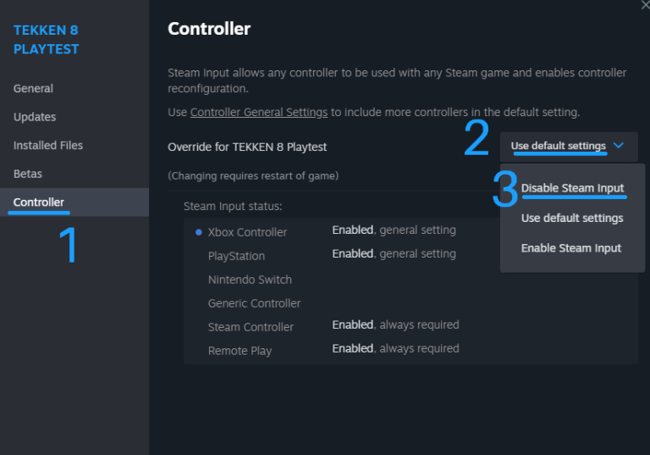Choose Disable Steam Input option
The image size is (650, 455).
573,188
